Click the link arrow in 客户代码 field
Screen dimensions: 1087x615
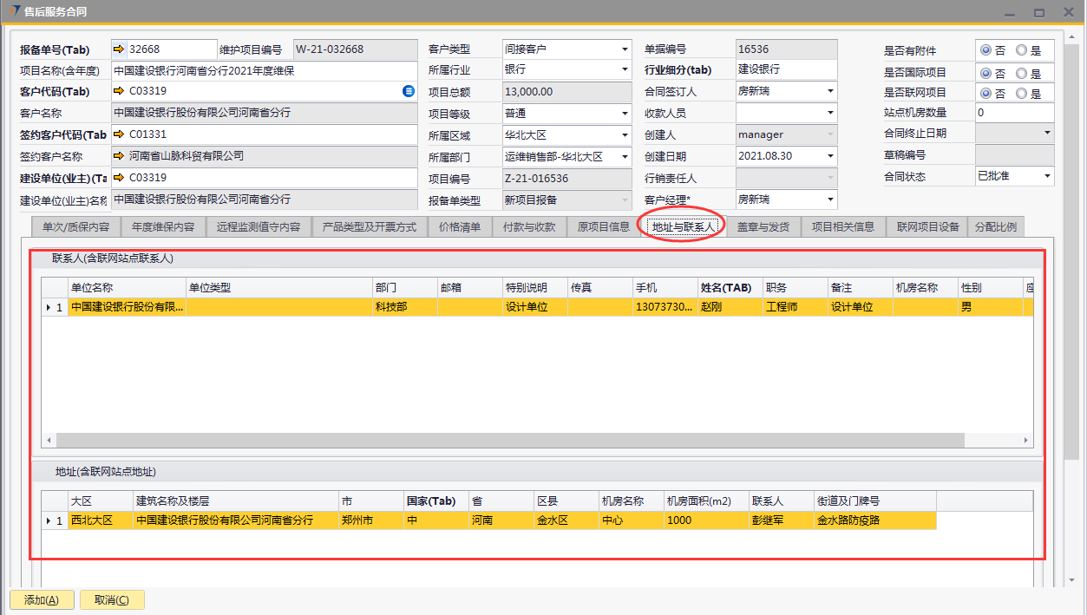coord(120,91)
